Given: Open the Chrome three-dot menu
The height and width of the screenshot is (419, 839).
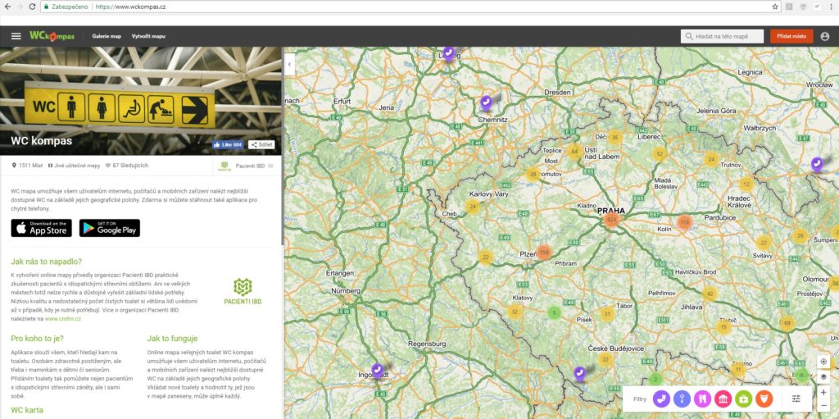Looking at the screenshot, I should (x=831, y=7).
